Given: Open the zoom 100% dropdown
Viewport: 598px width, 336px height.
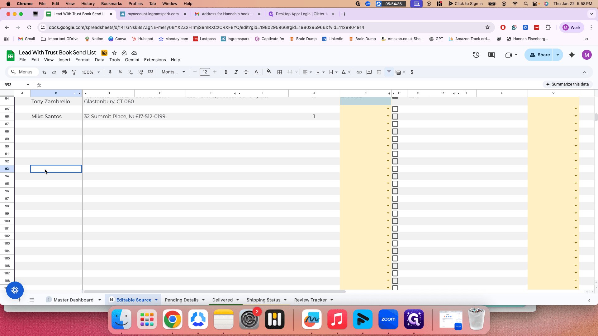Looking at the screenshot, I should [91, 72].
